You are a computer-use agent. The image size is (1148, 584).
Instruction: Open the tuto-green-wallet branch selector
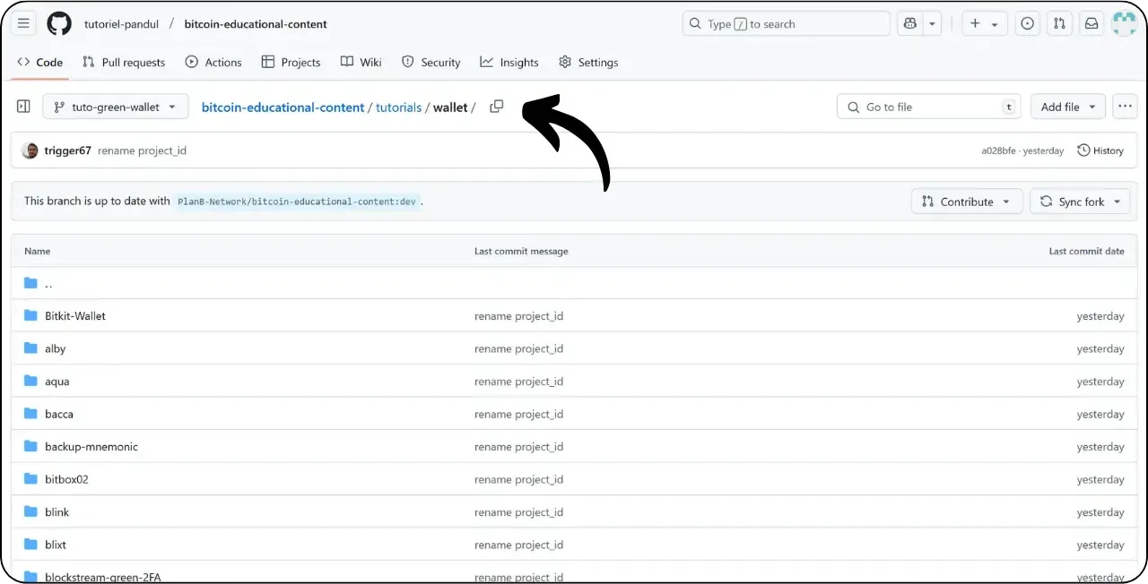pos(115,106)
